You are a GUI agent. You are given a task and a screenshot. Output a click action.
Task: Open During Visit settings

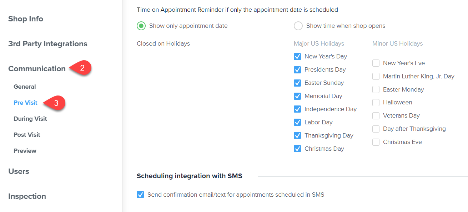click(x=30, y=119)
